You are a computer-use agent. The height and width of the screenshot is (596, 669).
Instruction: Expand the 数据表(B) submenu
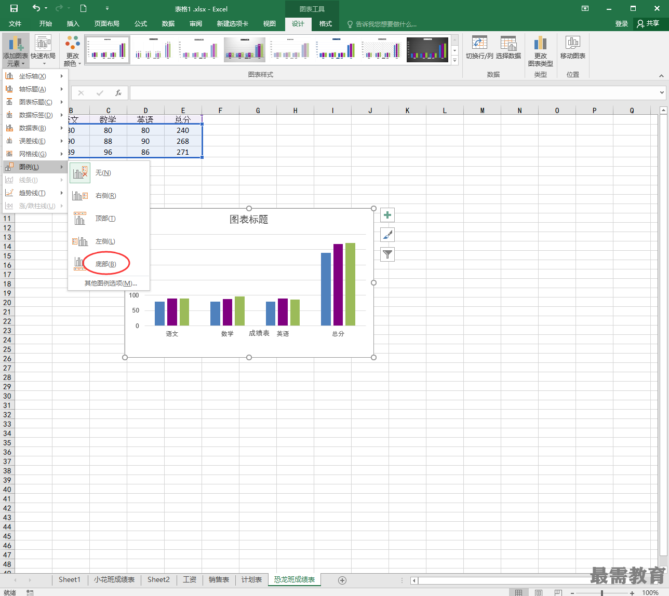pos(35,128)
